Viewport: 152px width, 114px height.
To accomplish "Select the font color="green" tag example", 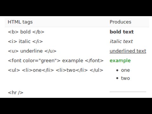I will (56, 60).
